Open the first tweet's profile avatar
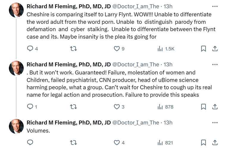 16,10
